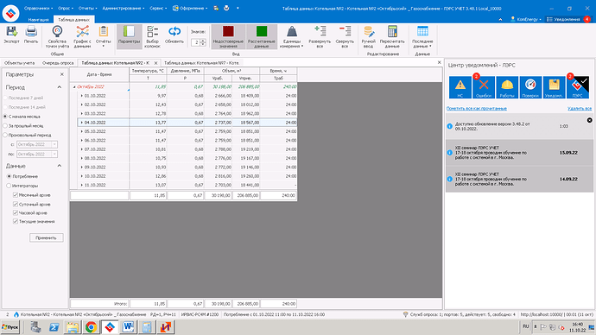Screen dimensions: 596x335
Task: Toggle Часовой архив checkbox
Action: pyautogui.click(x=16, y=212)
